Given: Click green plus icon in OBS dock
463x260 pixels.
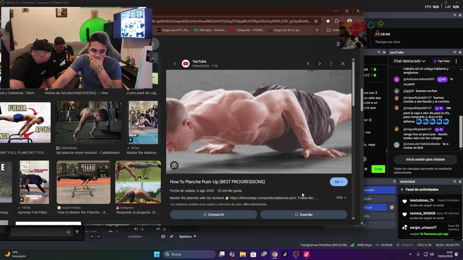Looking at the screenshot, I should 381,24.
